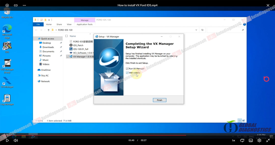Uncheck the Visit website checkbox
The height and width of the screenshot is (145, 275).
pos(127,73)
